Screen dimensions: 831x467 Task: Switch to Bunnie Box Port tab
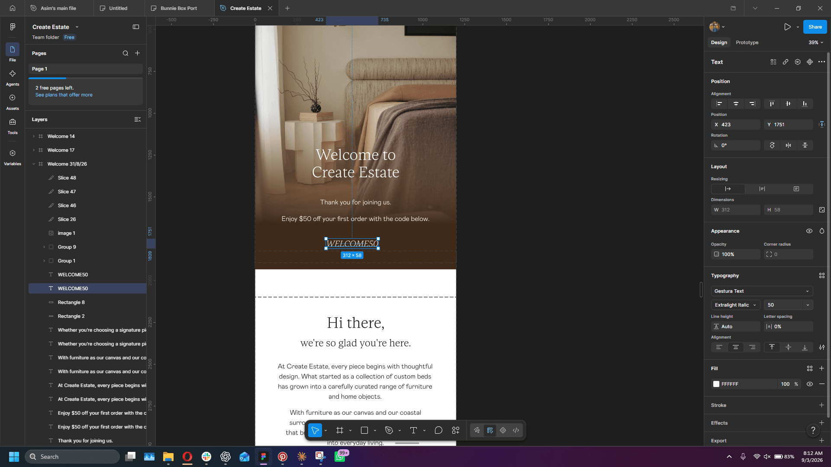coord(179,8)
